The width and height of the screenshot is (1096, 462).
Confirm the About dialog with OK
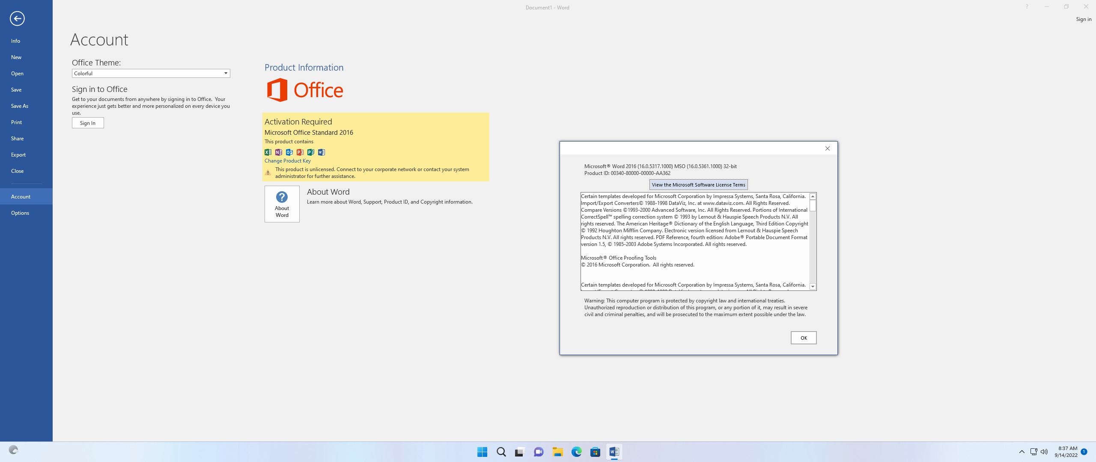(804, 338)
